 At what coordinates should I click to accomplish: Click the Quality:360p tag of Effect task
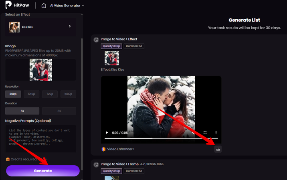tap(111, 46)
